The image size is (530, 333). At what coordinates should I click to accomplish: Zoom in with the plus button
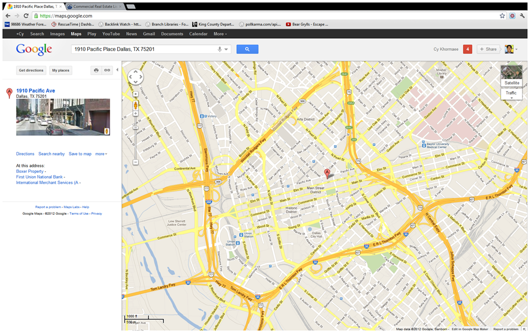(x=136, y=114)
